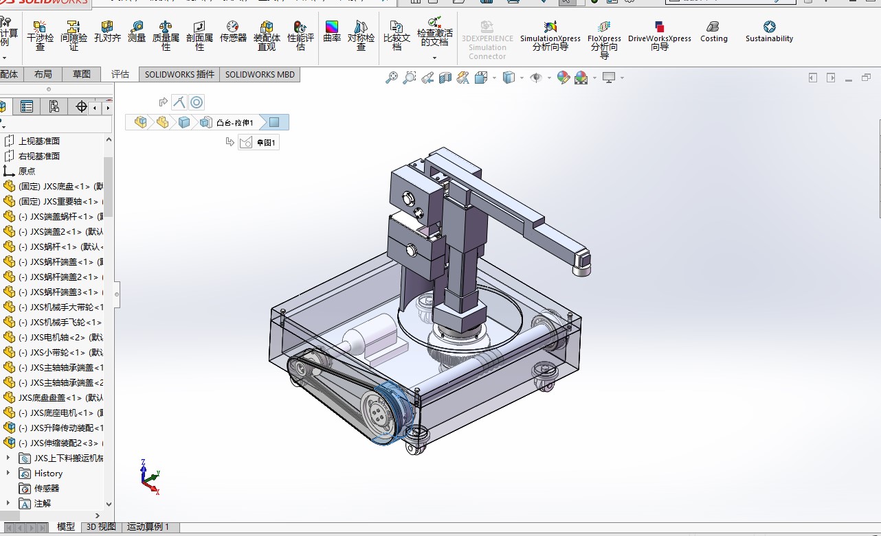Switch to the DimXpertManager panel tab

tap(81, 106)
